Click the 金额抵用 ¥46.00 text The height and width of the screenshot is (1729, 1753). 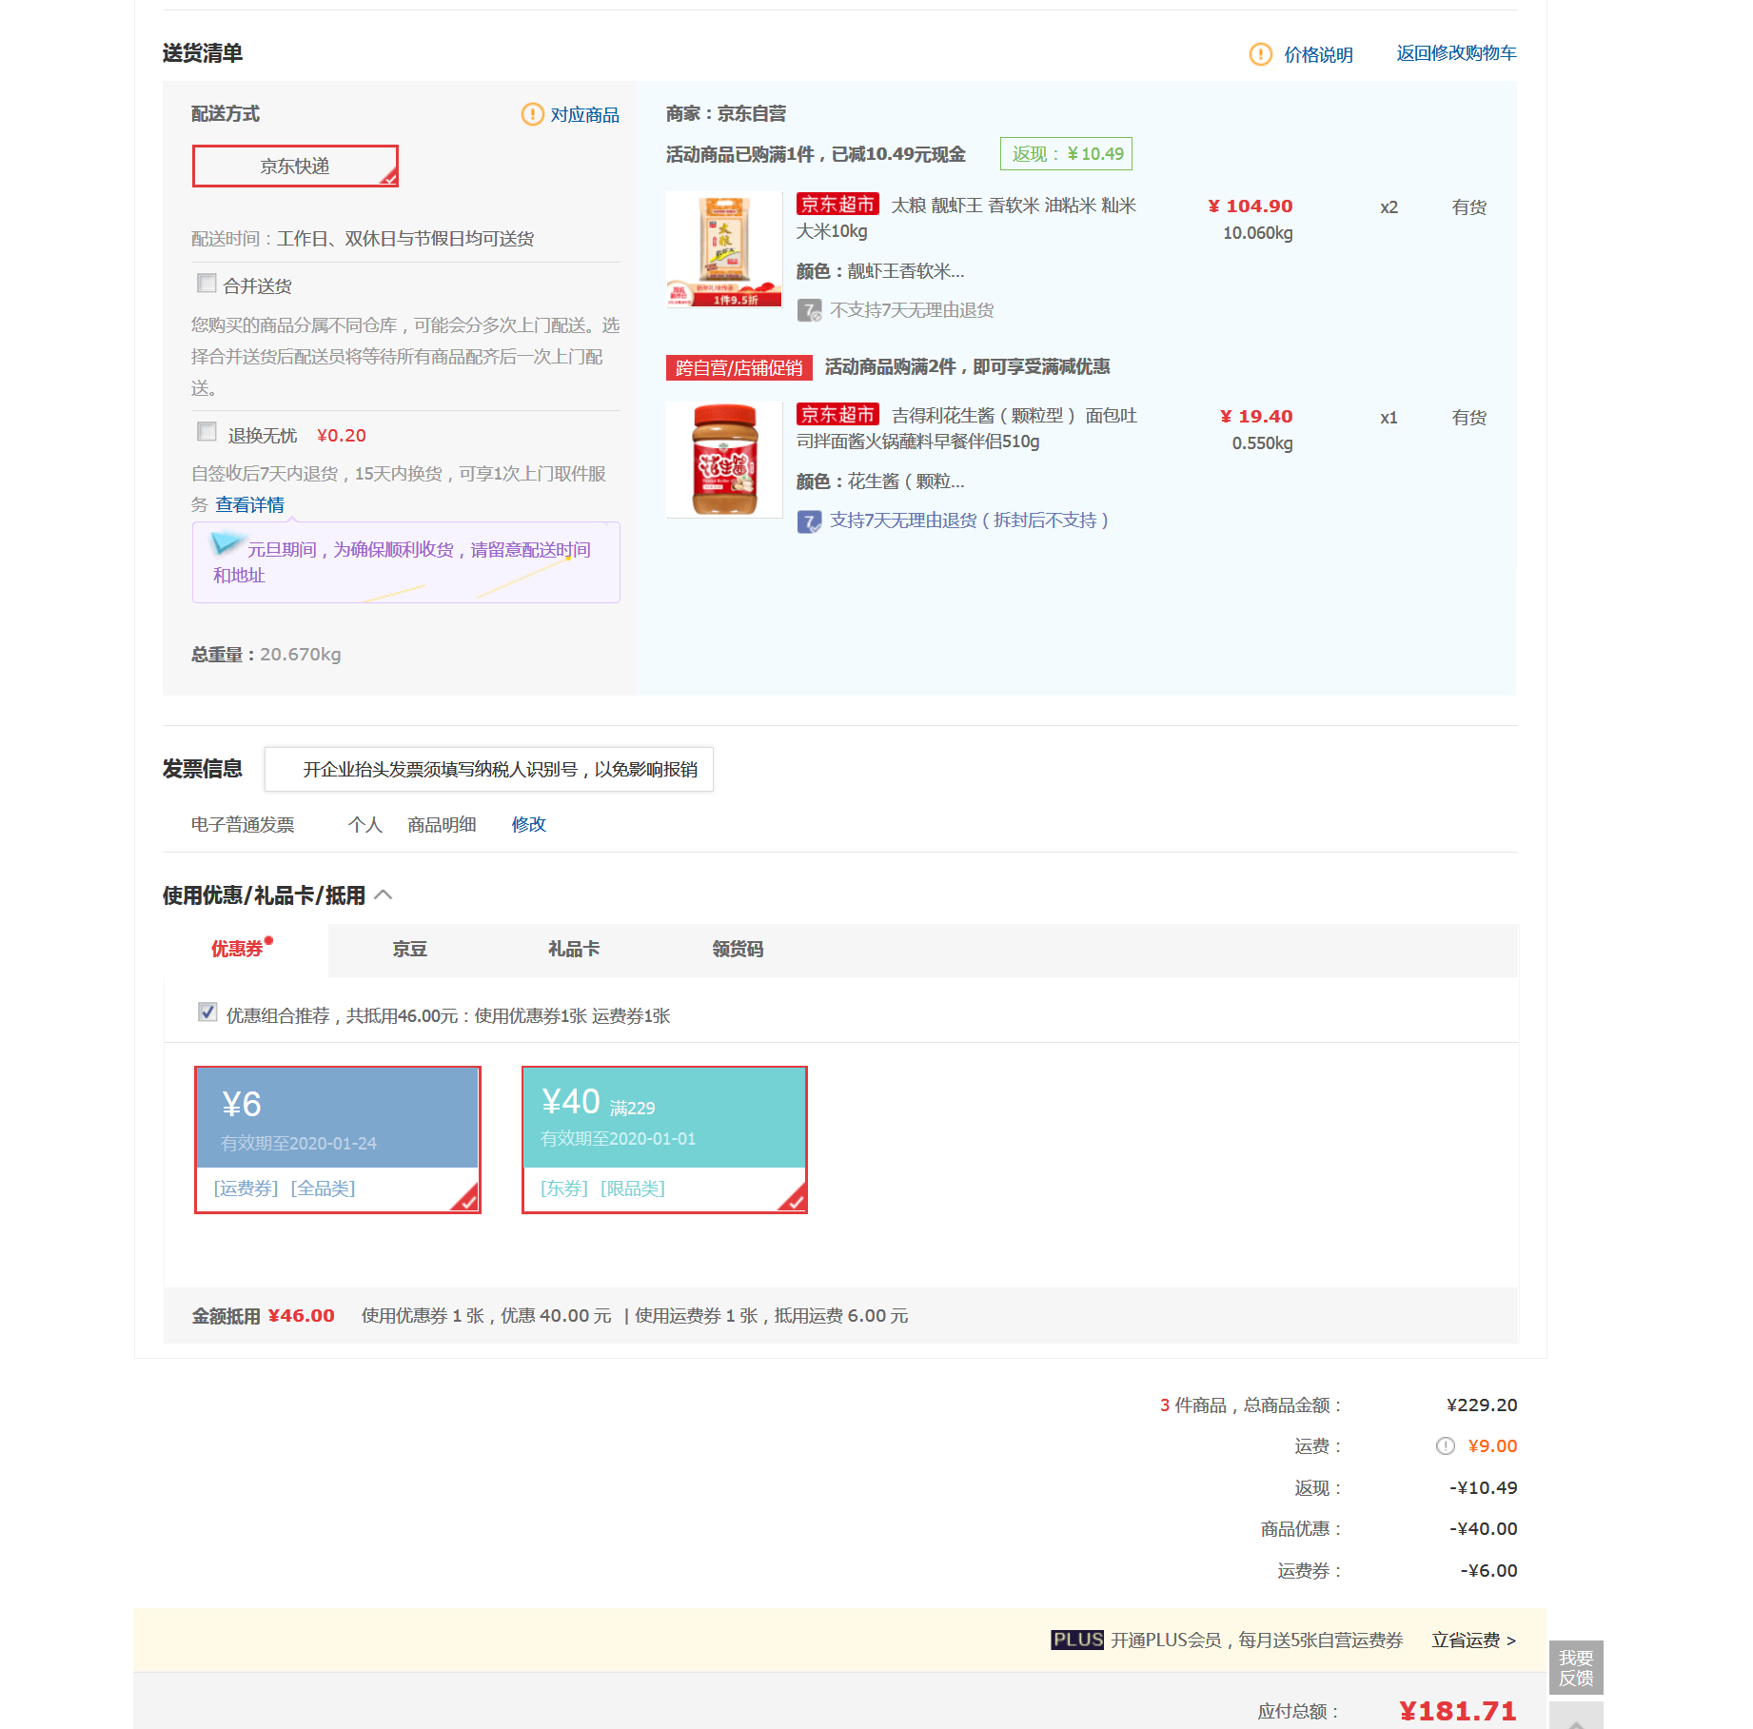click(x=263, y=1316)
